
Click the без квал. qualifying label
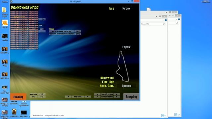(x=78, y=97)
